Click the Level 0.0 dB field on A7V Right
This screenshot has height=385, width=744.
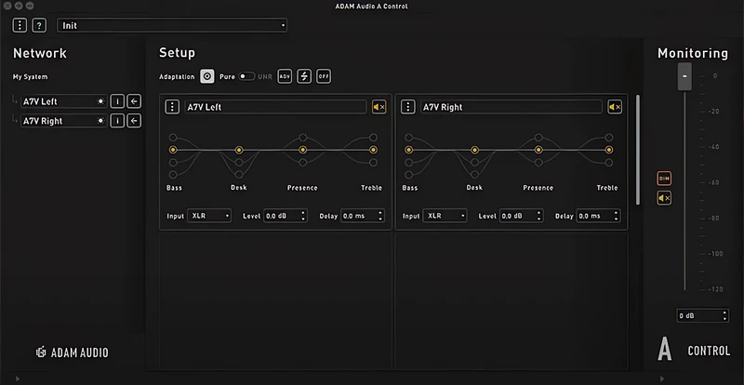[522, 216]
